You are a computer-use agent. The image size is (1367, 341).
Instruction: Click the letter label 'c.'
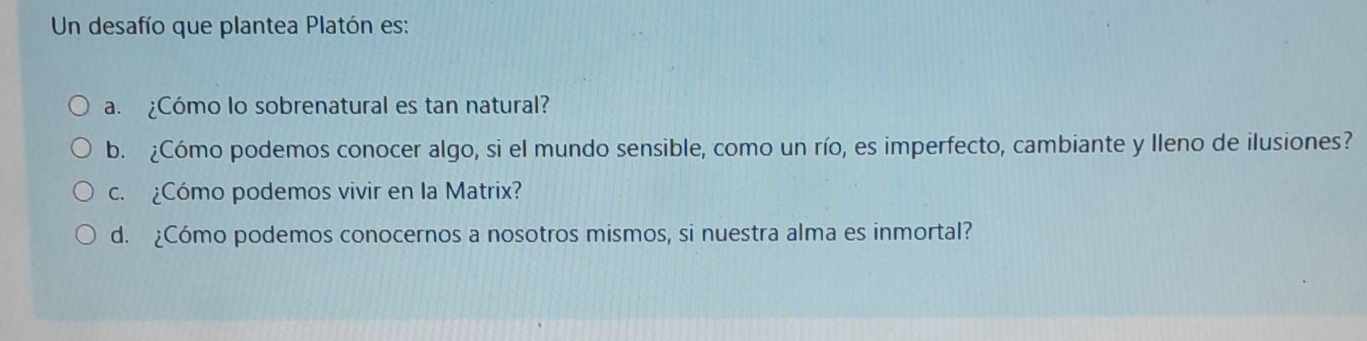point(117,193)
